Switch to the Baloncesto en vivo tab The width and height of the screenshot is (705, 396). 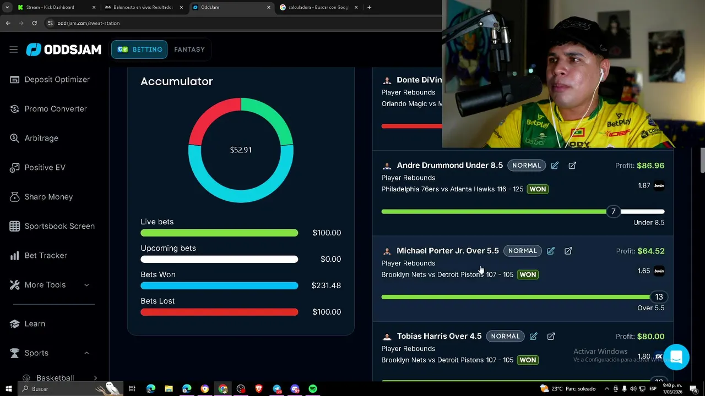pyautogui.click(x=143, y=7)
